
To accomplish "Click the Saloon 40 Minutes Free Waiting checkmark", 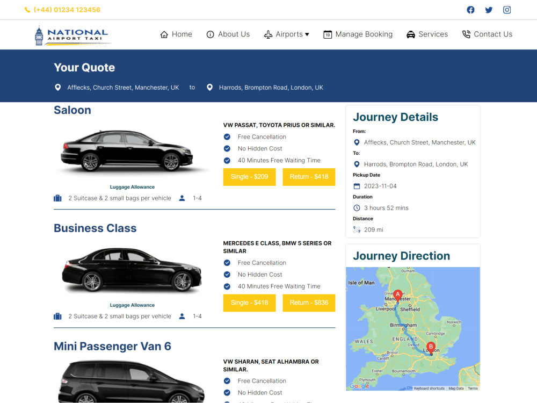I will [x=227, y=160].
